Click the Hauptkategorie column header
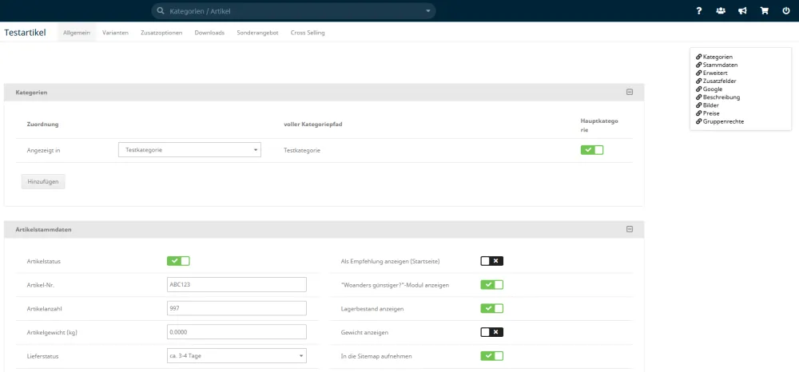 (x=599, y=125)
